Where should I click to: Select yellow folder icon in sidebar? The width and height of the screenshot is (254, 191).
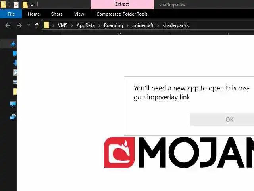(15, 92)
